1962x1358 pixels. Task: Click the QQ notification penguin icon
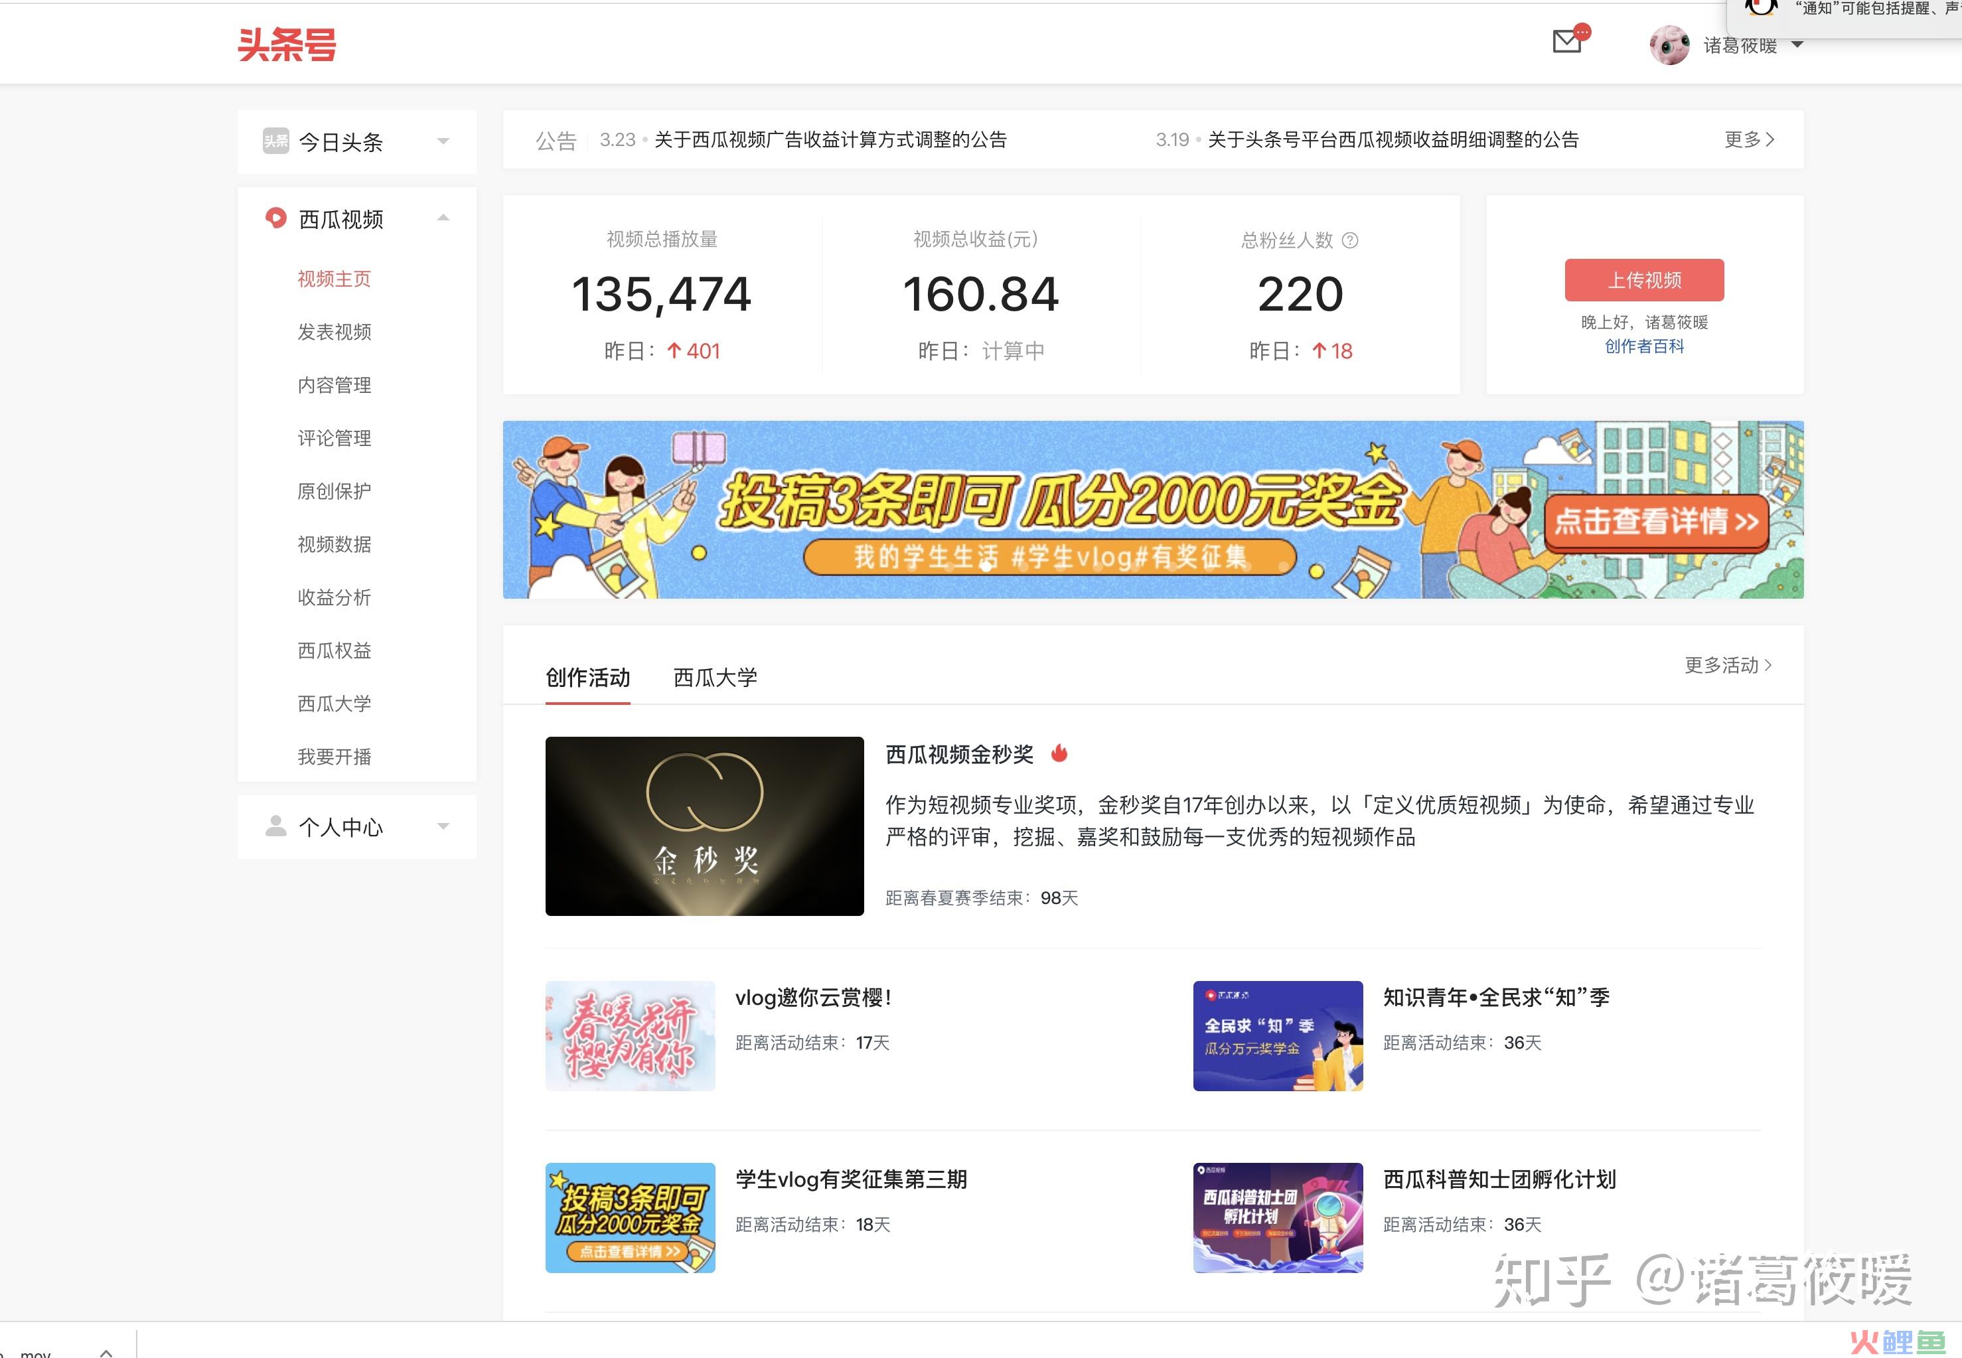pyautogui.click(x=1760, y=7)
